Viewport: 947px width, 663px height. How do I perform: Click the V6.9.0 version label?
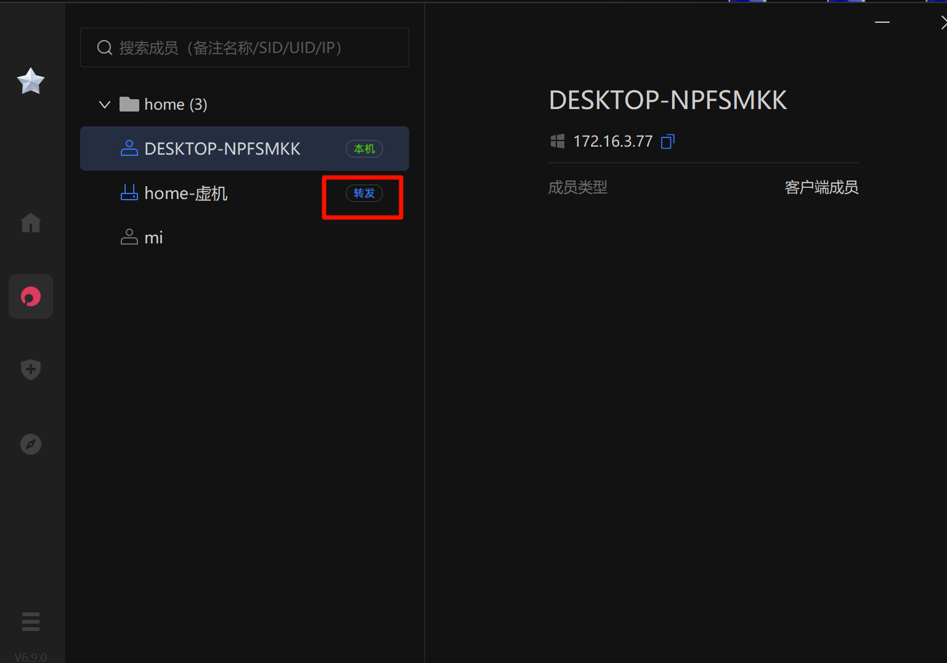[31, 657]
